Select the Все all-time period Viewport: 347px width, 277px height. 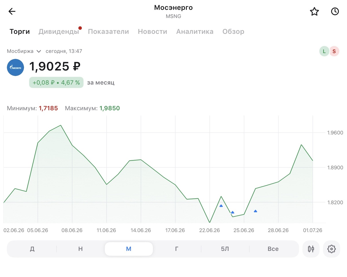click(273, 249)
